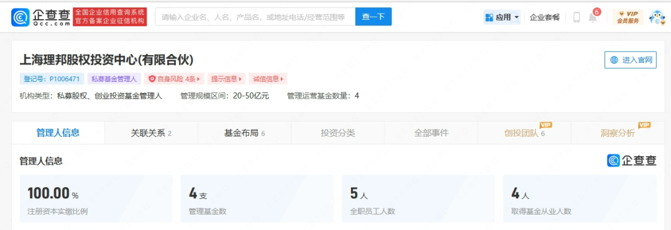Open the user avatar icon
This screenshot has height=230, width=671.
coord(657,17)
